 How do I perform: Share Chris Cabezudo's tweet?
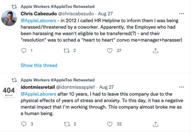[x=156, y=50]
